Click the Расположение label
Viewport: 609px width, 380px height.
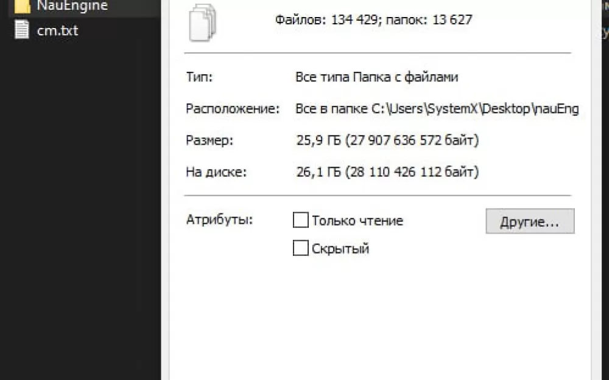coord(233,109)
